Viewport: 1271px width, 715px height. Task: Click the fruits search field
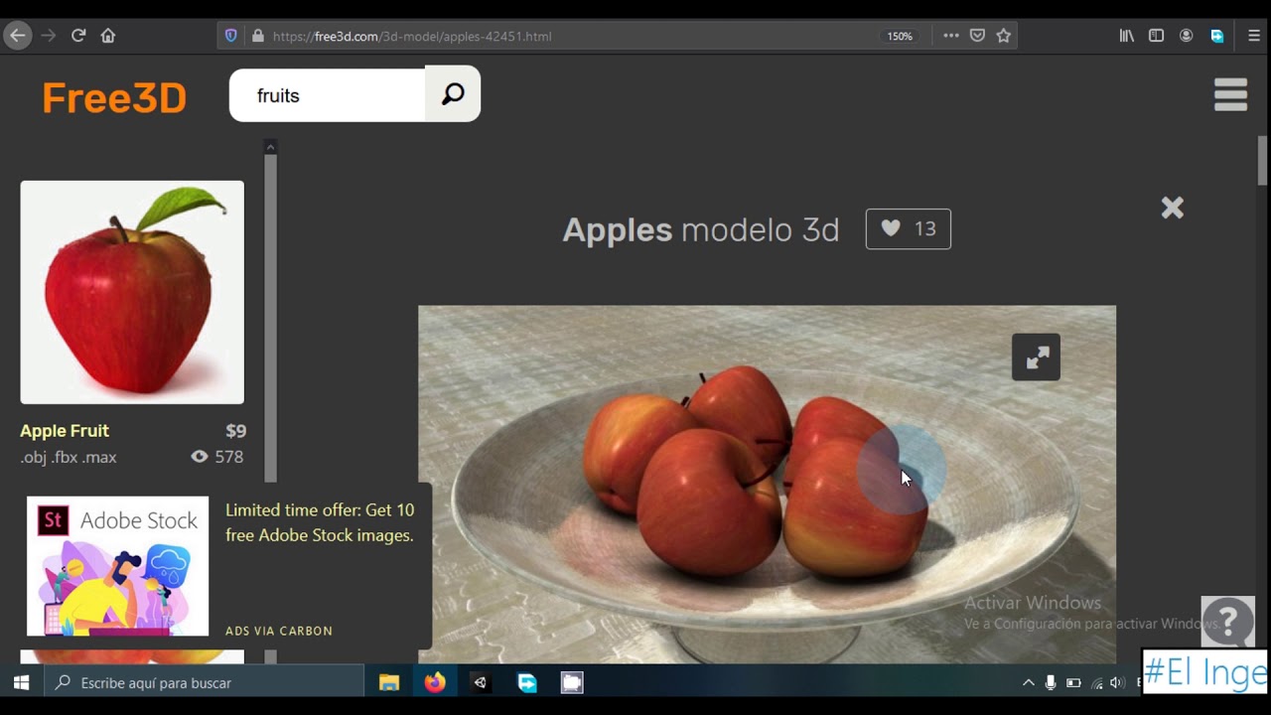tap(327, 95)
